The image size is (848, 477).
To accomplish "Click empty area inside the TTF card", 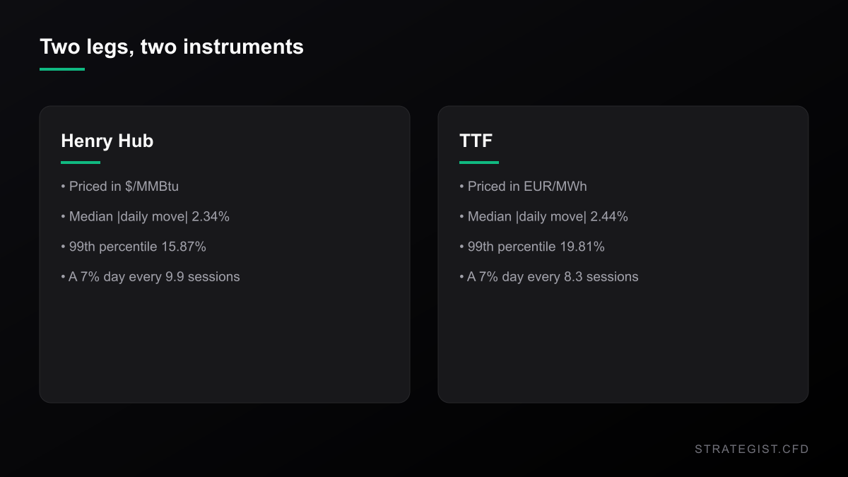I will pos(623,346).
